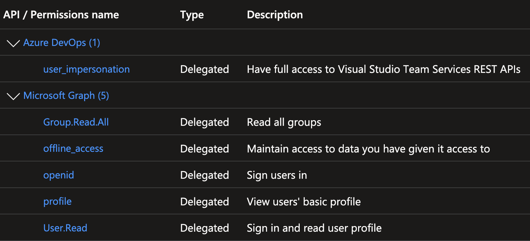Collapse the Azure DevOps permission group
Image resolution: width=530 pixels, height=241 pixels.
click(13, 43)
